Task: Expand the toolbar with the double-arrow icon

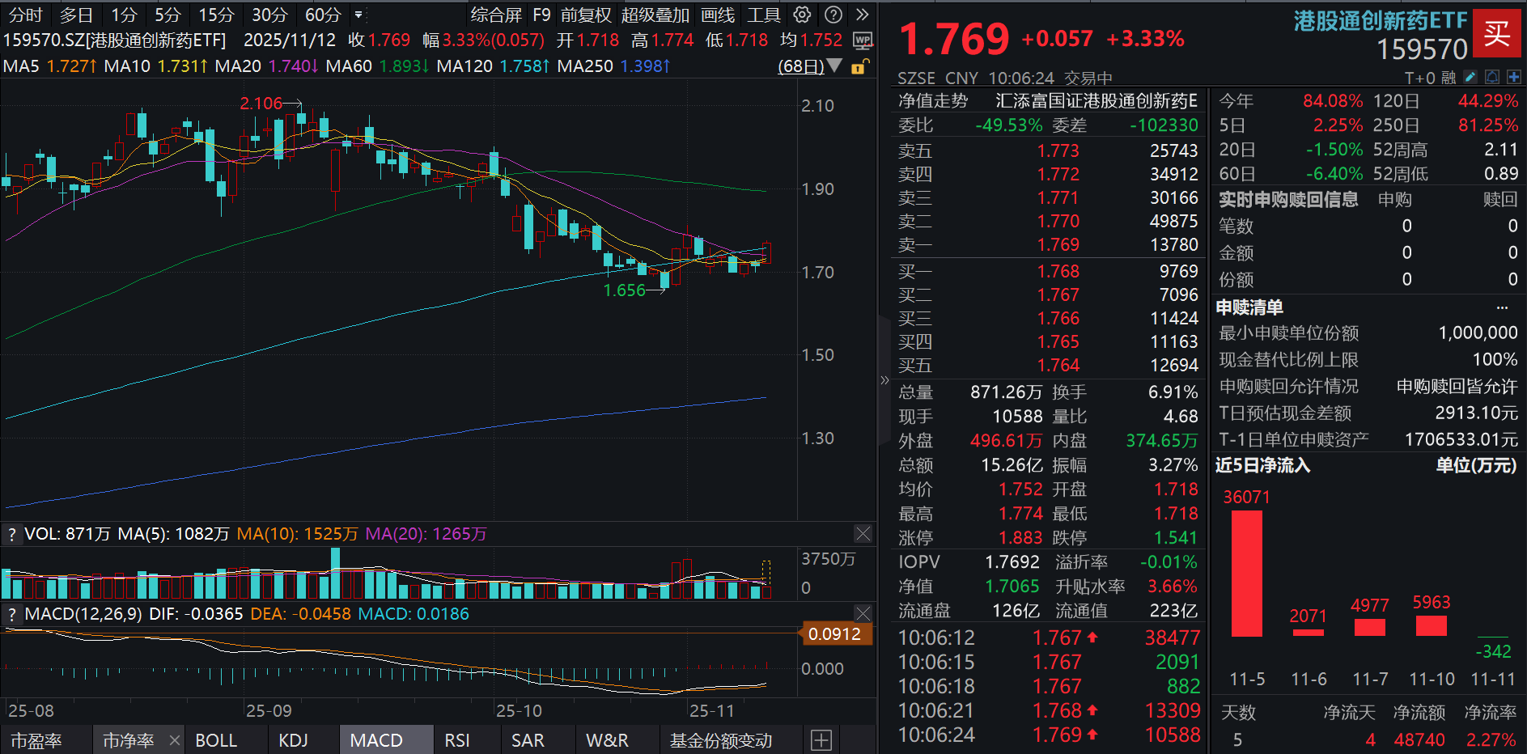Action: [x=861, y=14]
